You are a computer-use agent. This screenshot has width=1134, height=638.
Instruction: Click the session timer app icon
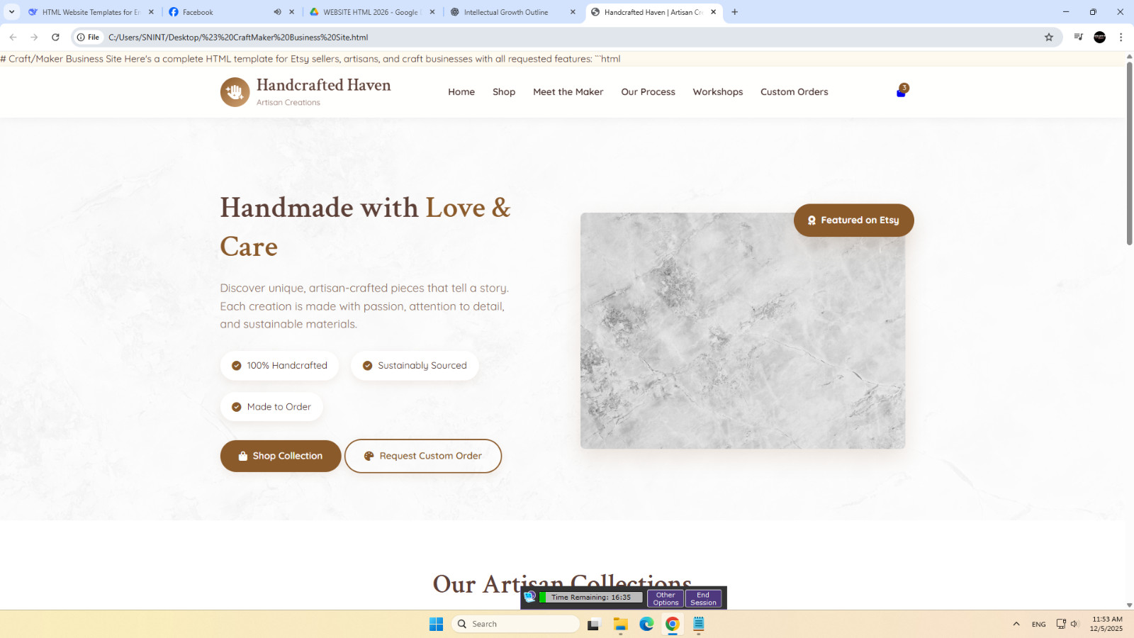click(530, 597)
